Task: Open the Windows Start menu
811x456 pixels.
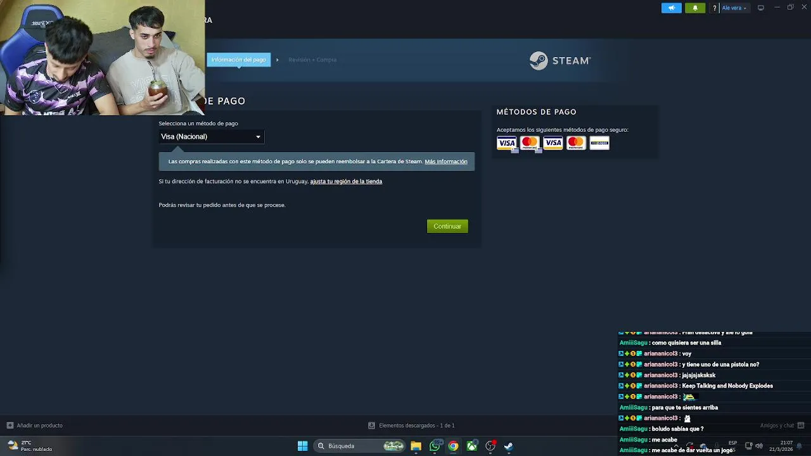Action: pos(303,446)
